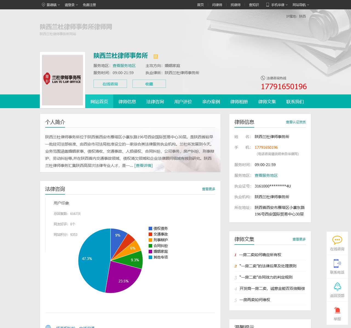Screen dimensions: 351x328
Task: Open the 请登录 login dropdown
Action: pyautogui.click(x=71, y=5)
